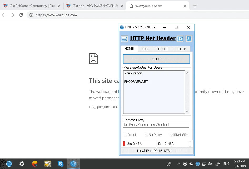Screen dimensions: 249x169
Task: Click the Remote Proxy input field
Action: point(156,125)
